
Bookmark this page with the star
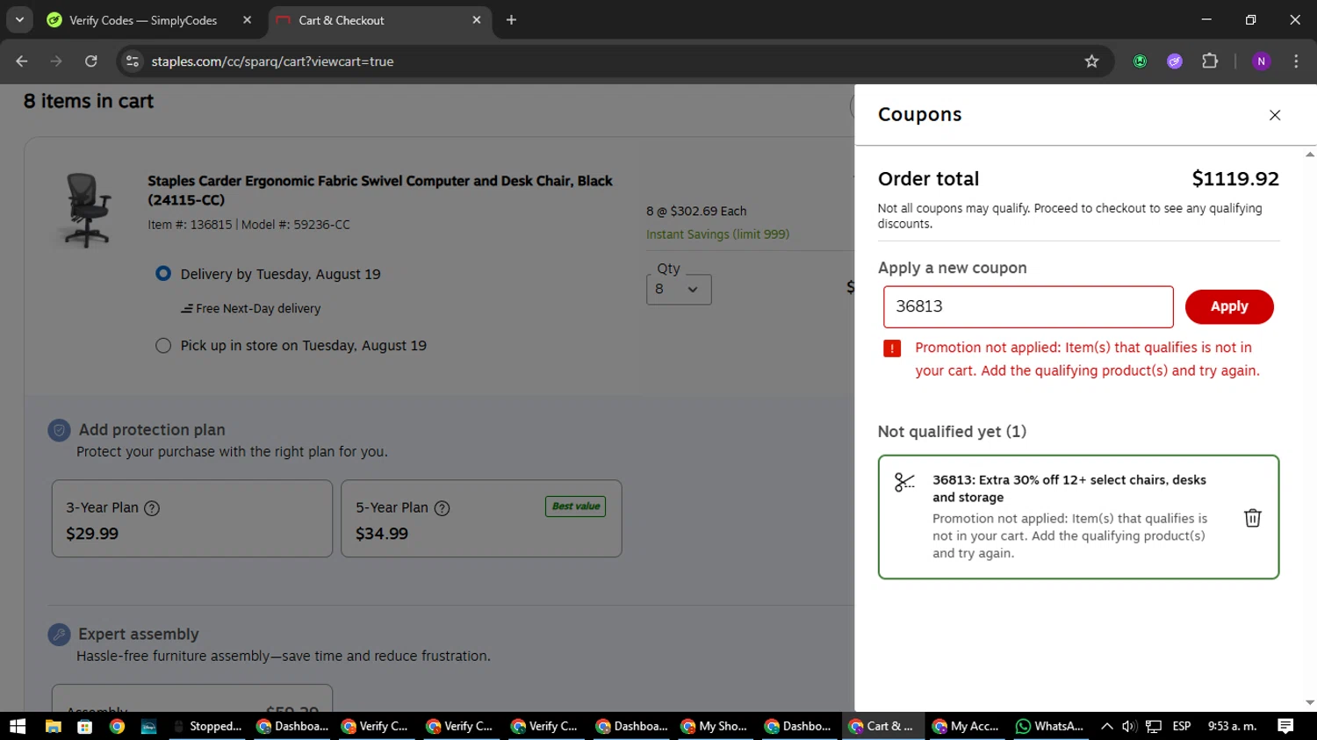coord(1091,61)
